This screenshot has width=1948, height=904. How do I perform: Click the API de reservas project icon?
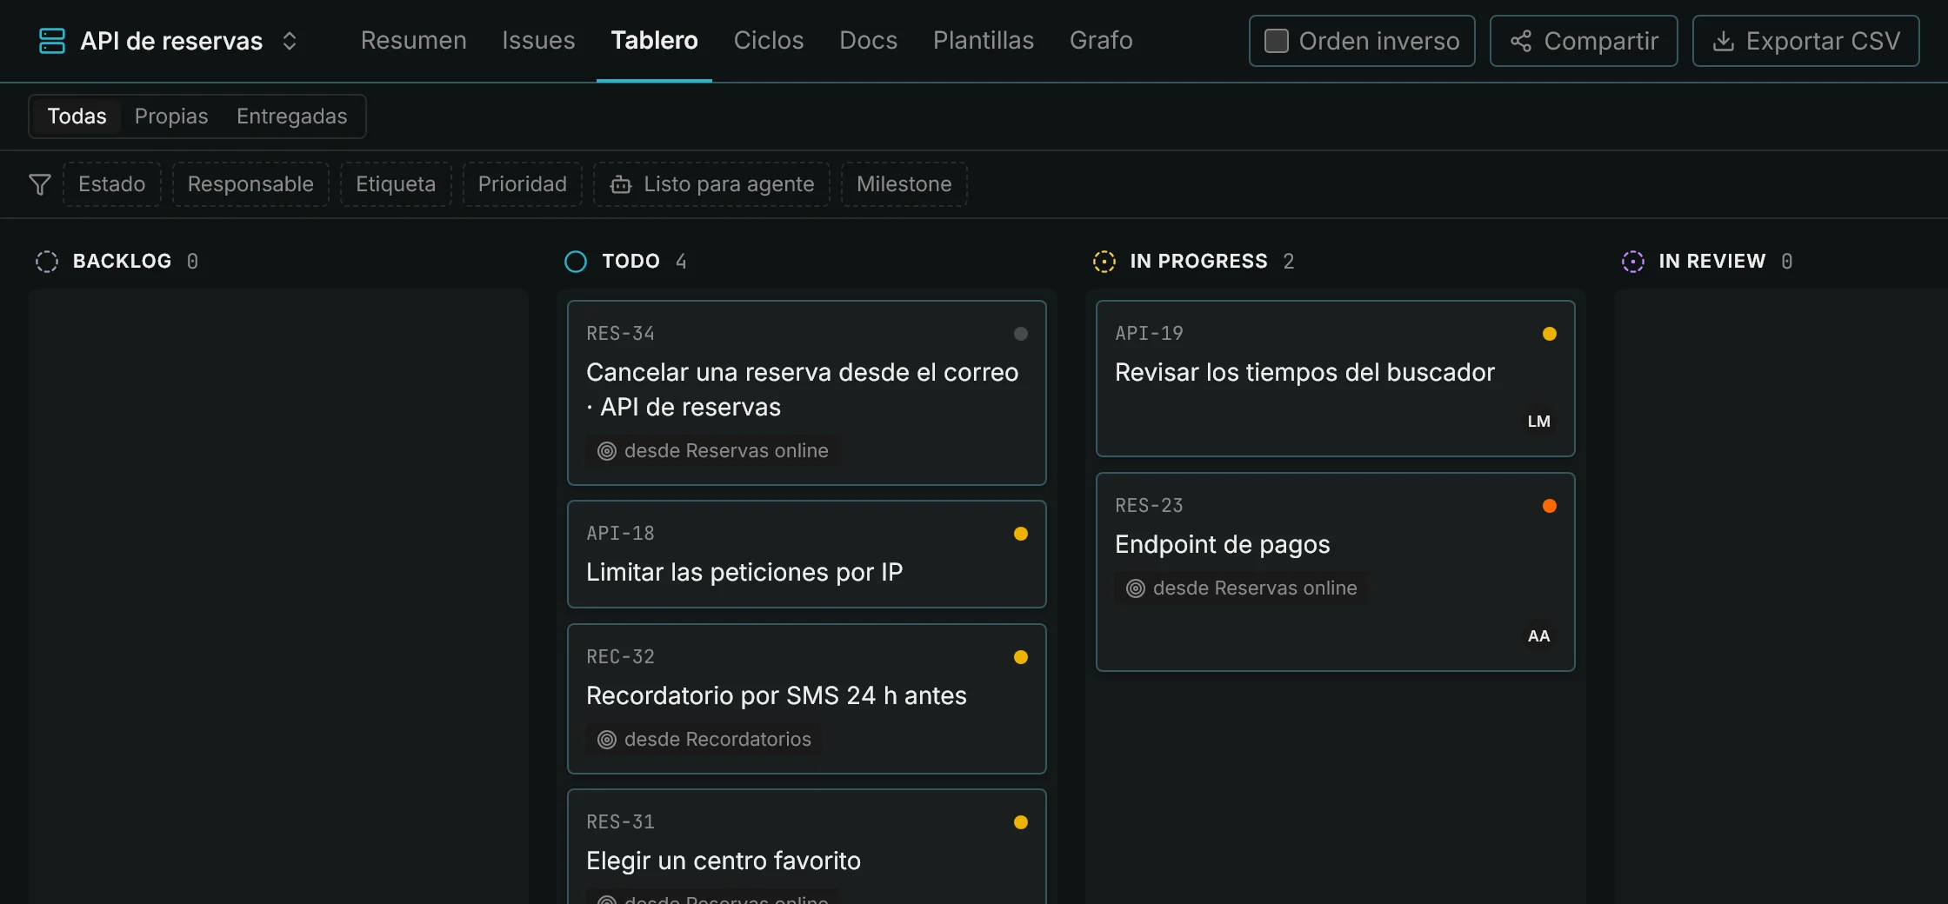point(52,41)
